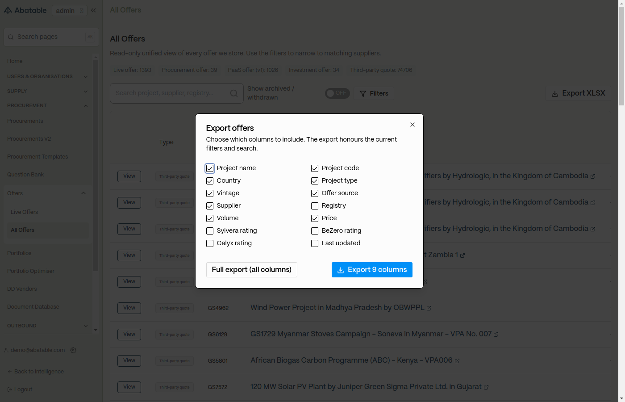
Task: Collapse the PROCUREMENT section chevron
Action: [x=86, y=106]
